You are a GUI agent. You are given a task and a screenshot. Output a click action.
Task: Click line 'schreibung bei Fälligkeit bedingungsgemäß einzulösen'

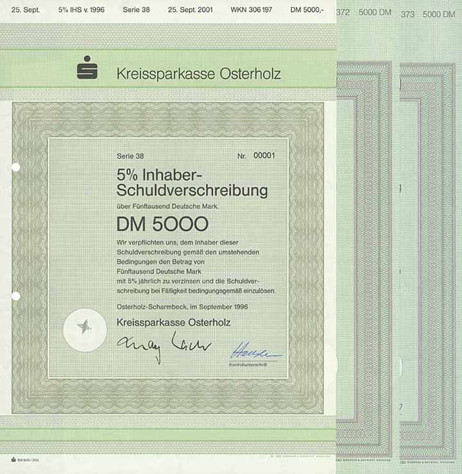click(x=196, y=291)
